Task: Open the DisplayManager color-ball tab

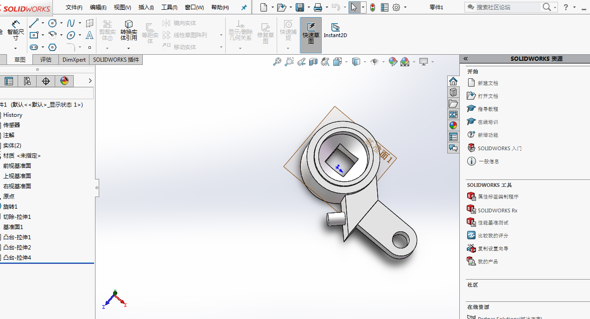Action: (x=64, y=81)
